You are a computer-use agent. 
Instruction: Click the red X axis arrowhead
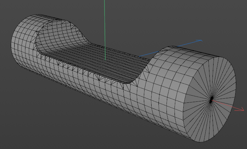pyautogui.click(x=241, y=109)
